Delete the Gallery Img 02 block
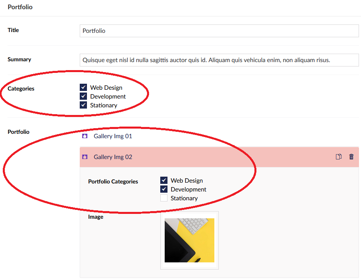This screenshot has height=280, width=361. tap(351, 157)
